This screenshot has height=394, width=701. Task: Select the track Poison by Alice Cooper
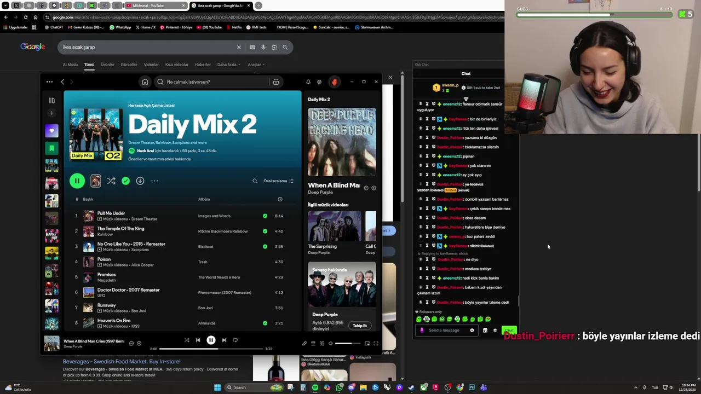pyautogui.click(x=104, y=259)
